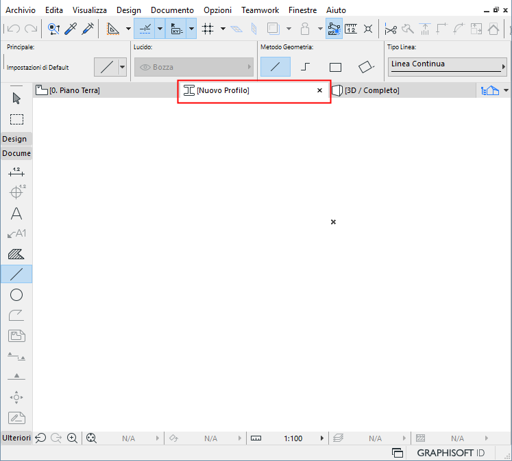Image resolution: width=512 pixels, height=461 pixels.
Task: Select the Circle/Arc tool
Action: (16, 295)
